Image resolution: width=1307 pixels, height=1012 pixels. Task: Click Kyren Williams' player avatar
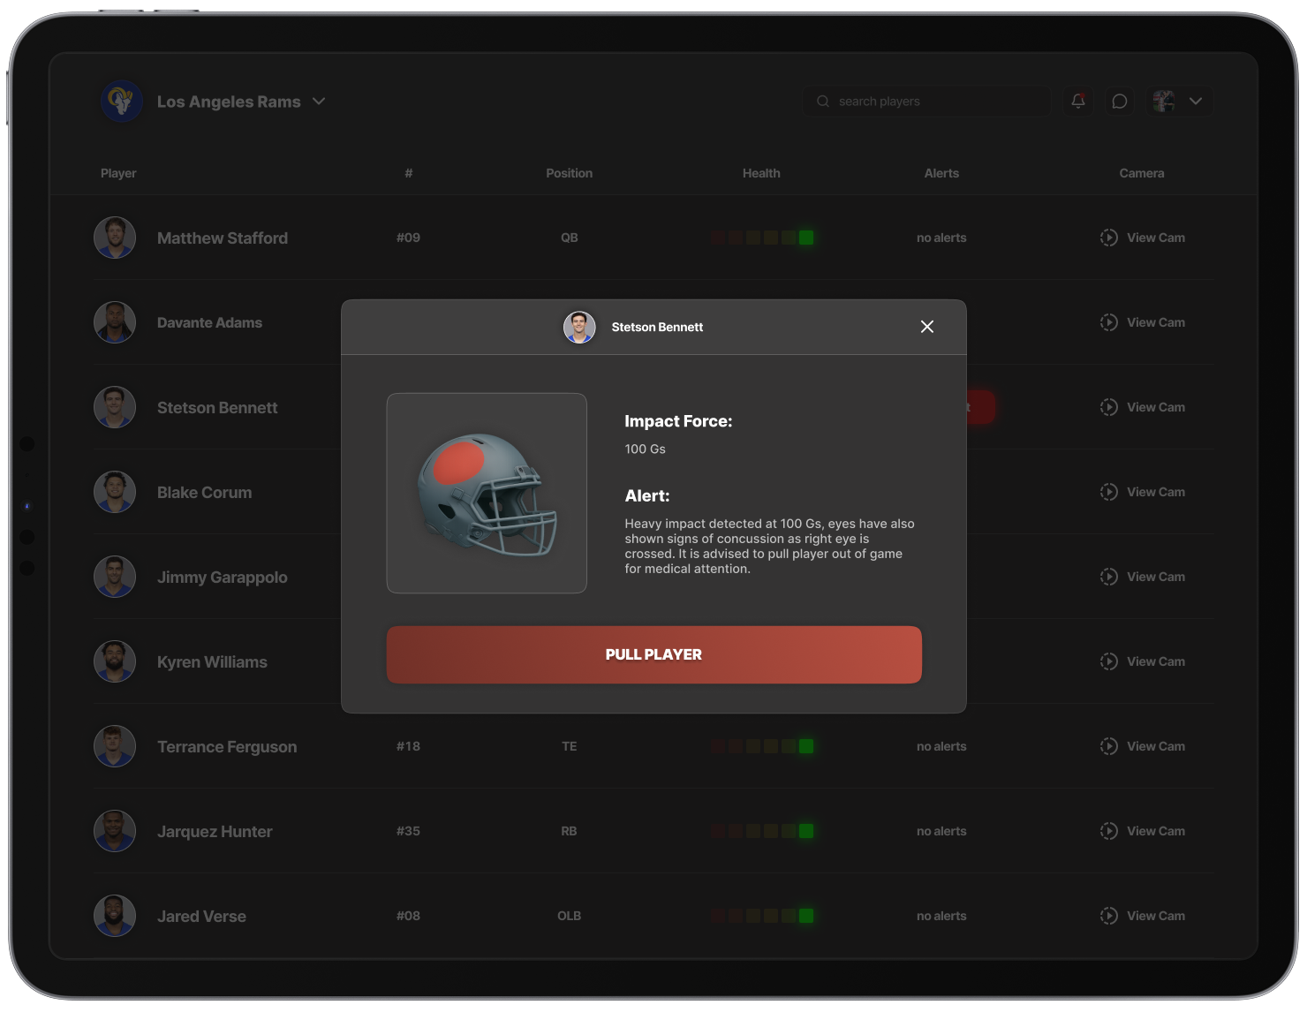tap(115, 661)
